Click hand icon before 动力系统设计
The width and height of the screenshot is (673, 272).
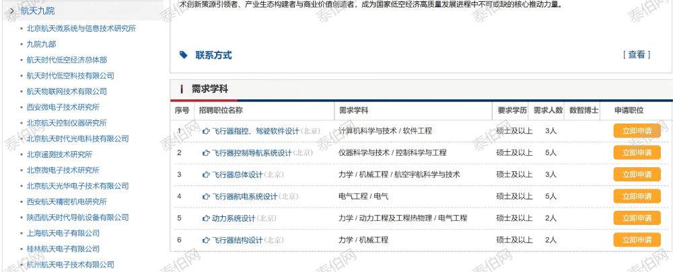click(206, 218)
